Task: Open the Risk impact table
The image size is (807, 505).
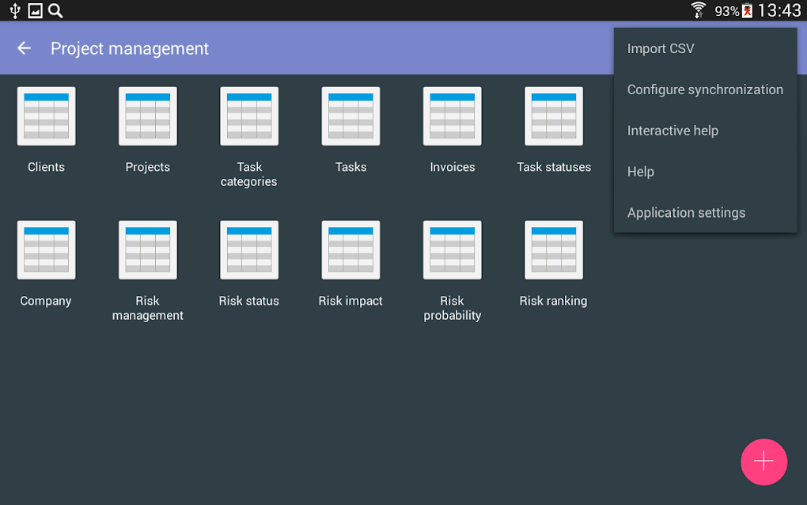Action: click(350, 250)
